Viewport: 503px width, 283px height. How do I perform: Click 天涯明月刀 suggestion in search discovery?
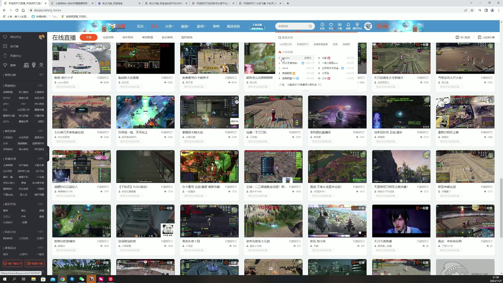coord(303,44)
